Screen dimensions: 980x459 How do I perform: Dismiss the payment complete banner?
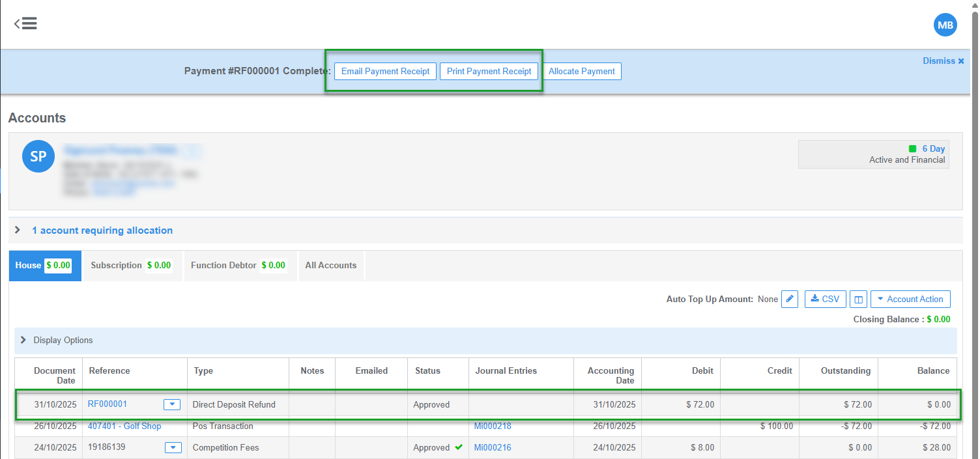tap(943, 61)
